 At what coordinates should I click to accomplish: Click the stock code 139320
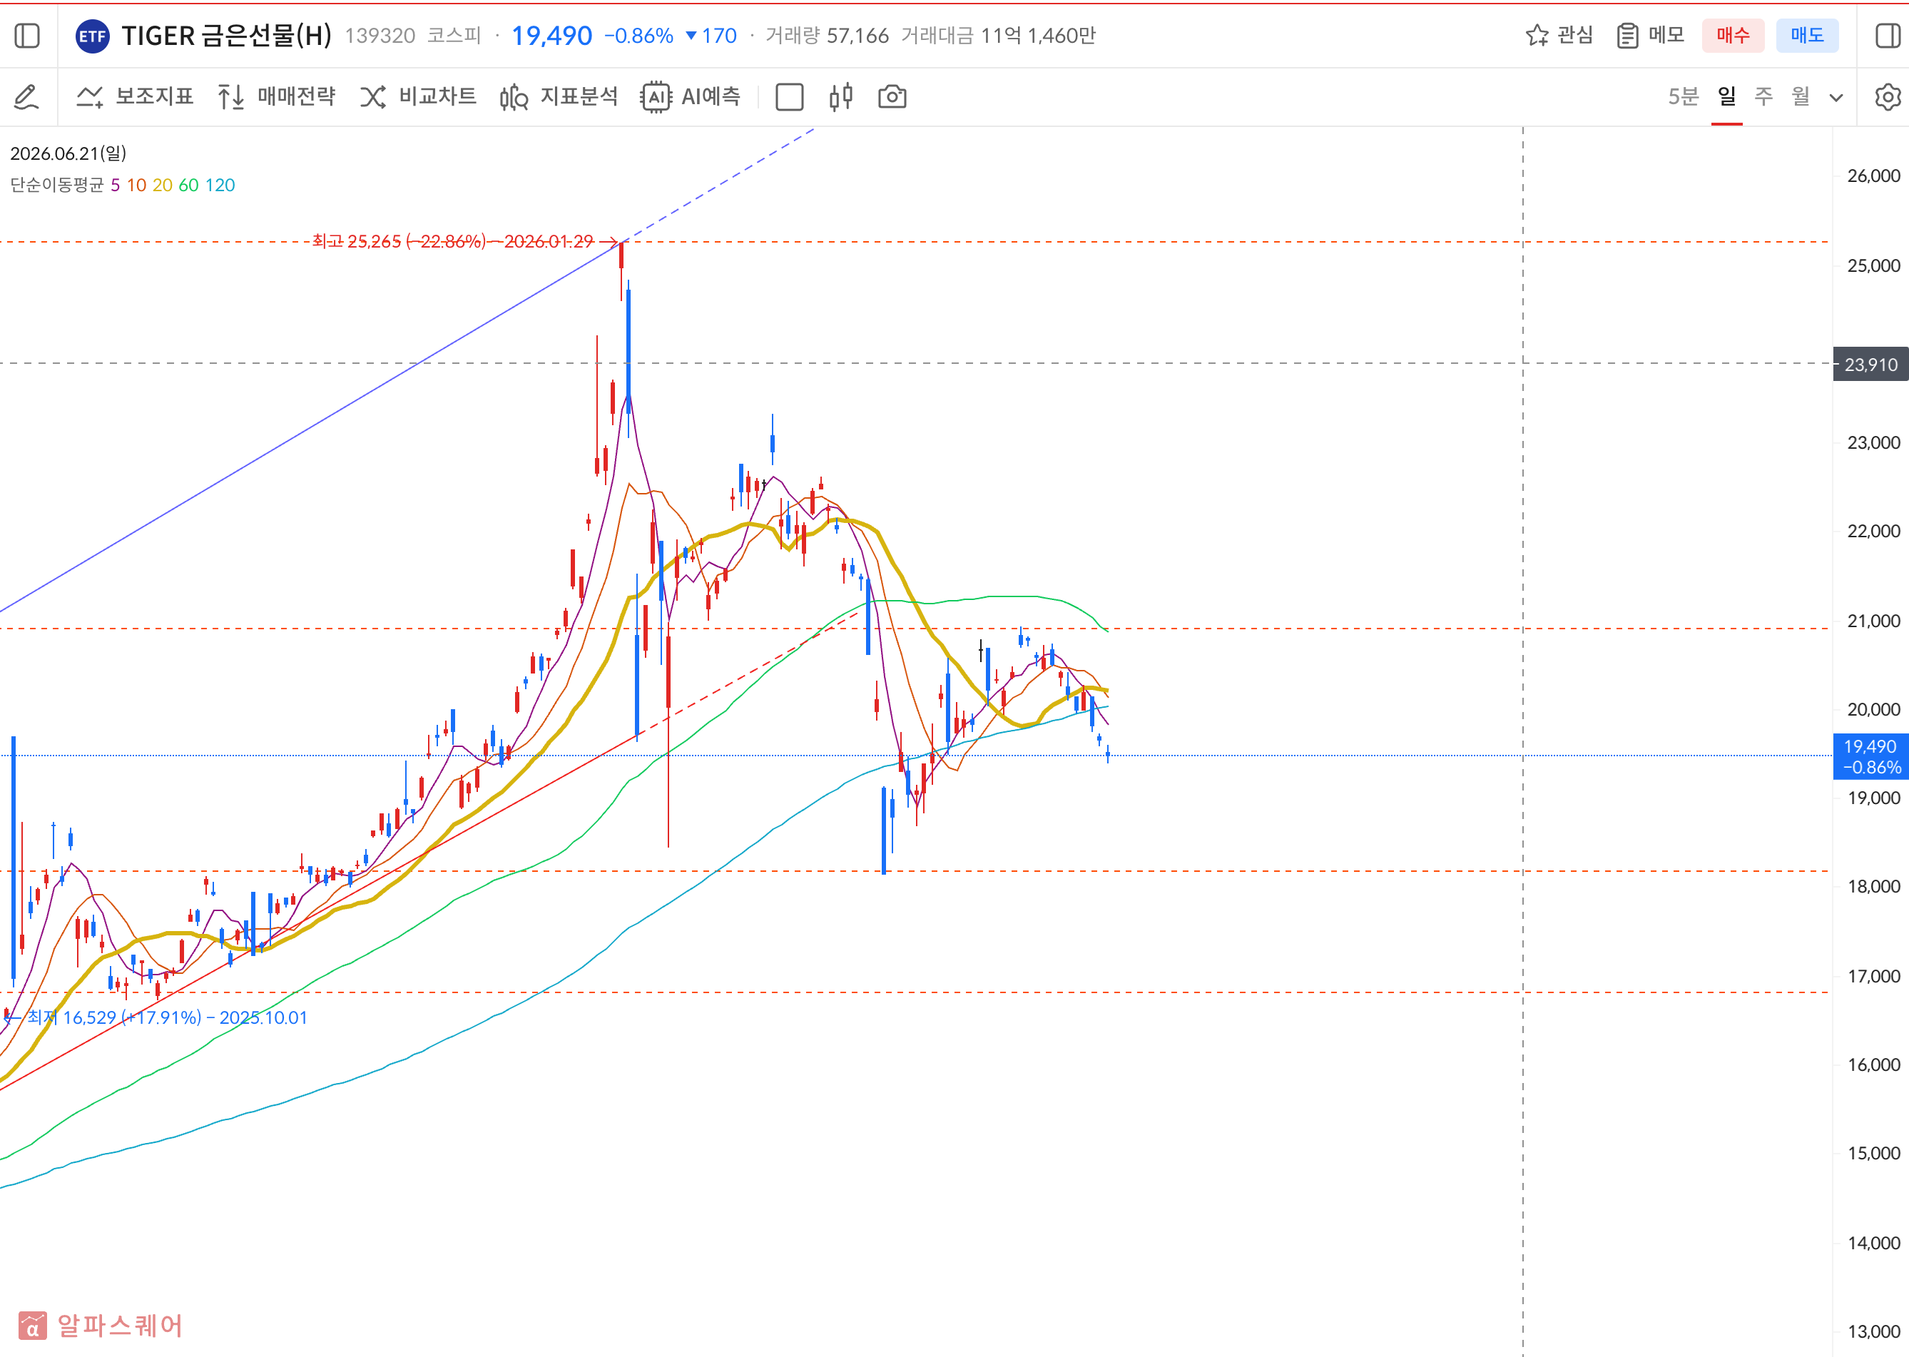point(380,36)
